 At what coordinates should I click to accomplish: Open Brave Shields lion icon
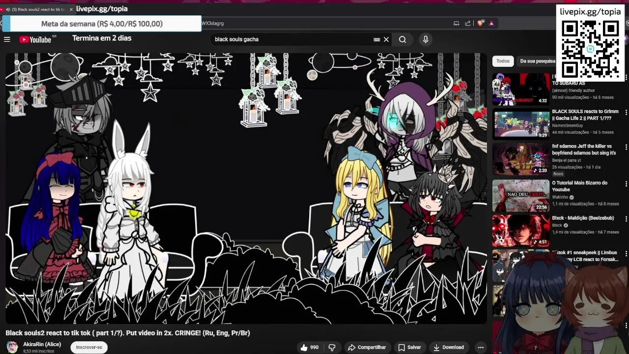481,23
